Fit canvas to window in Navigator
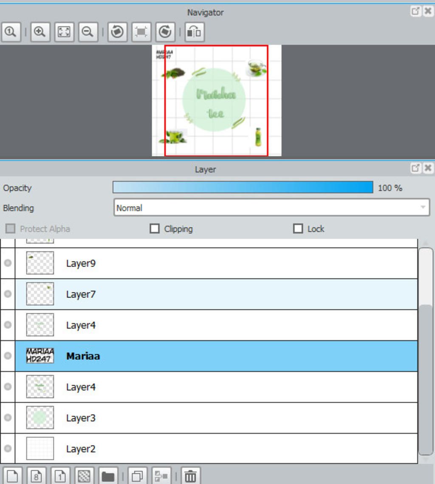This screenshot has width=435, height=484. tap(64, 32)
